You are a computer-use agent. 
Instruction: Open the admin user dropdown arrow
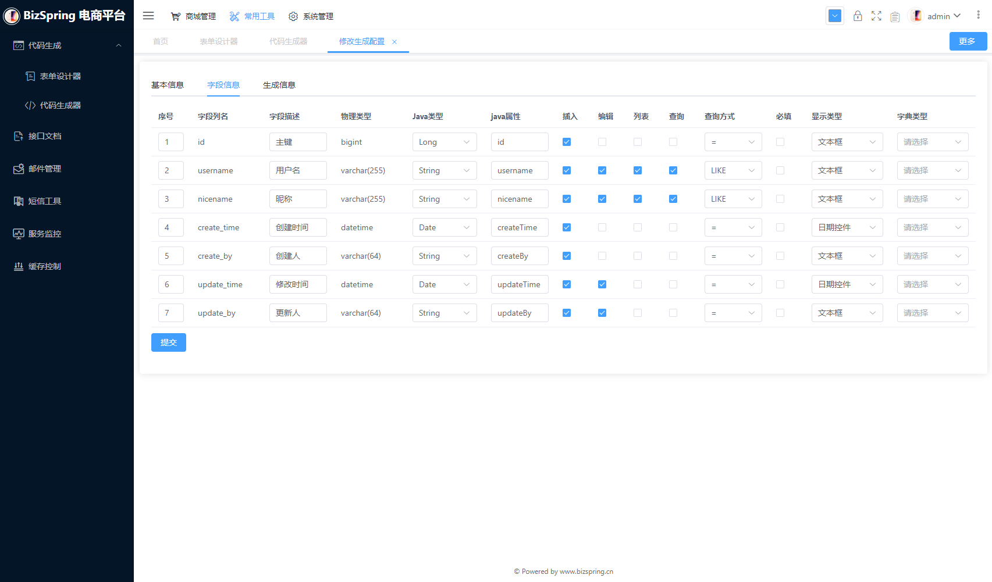pyautogui.click(x=957, y=16)
